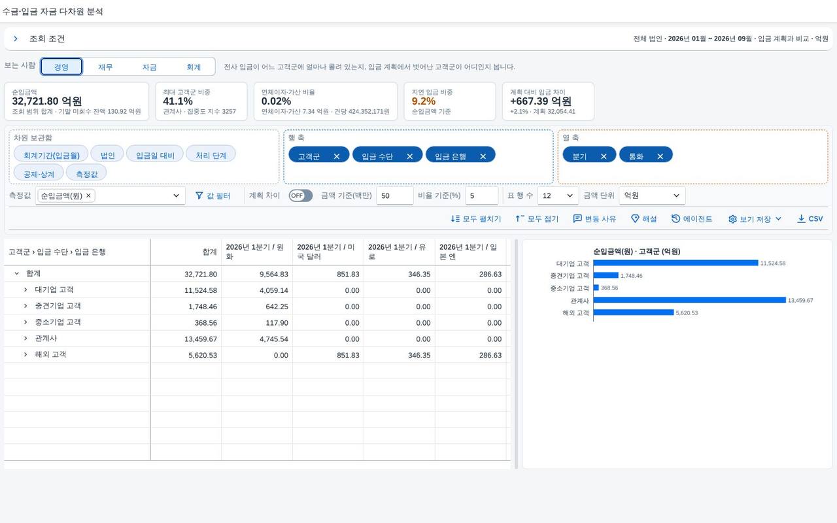Image resolution: width=837 pixels, height=523 pixels.
Task: Collapse the 합계 row
Action: coord(16,274)
